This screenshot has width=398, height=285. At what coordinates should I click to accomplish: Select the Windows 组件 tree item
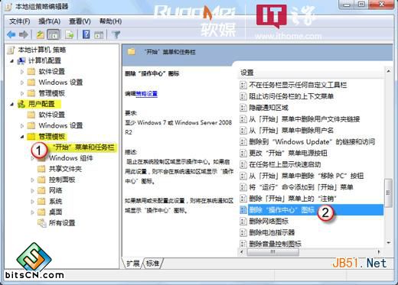pyautogui.click(x=71, y=158)
